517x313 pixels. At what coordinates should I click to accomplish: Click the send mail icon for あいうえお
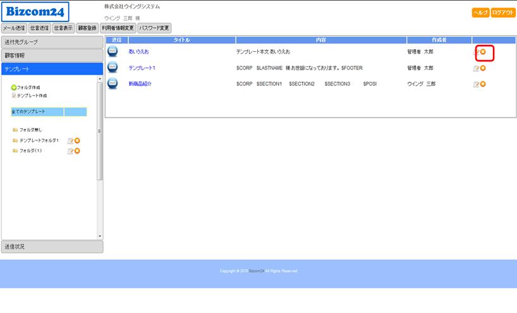coord(113,51)
